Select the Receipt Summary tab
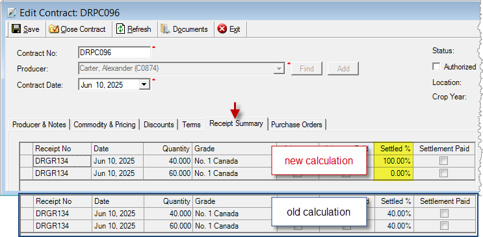 (236, 123)
